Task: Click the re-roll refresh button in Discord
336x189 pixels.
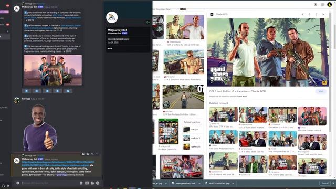Action: [x=68, y=91]
